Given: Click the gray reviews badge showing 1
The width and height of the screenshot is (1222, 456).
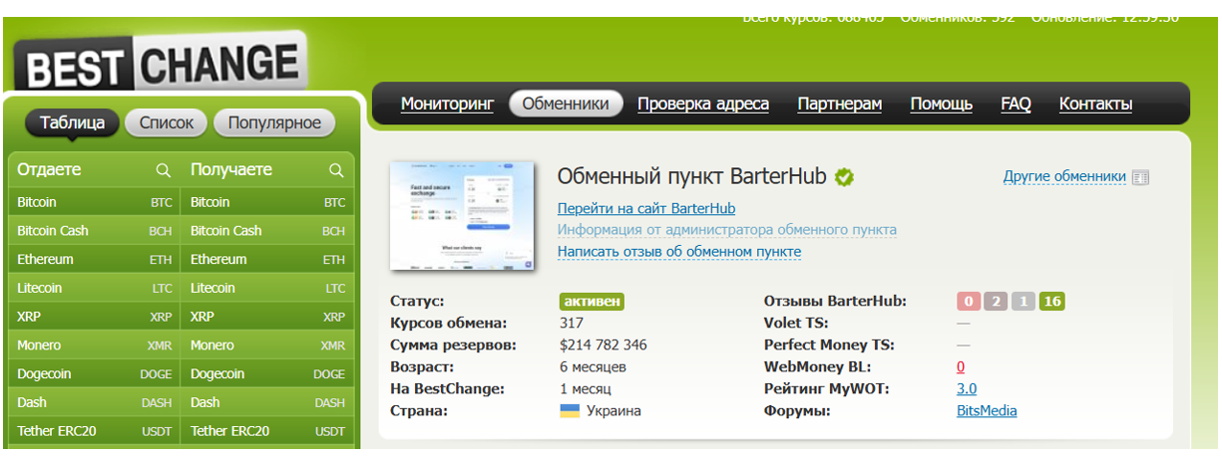Looking at the screenshot, I should [1022, 302].
